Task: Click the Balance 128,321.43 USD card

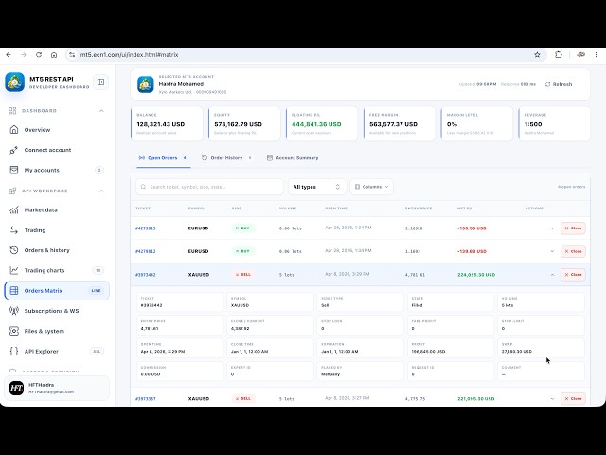Action: [167, 124]
